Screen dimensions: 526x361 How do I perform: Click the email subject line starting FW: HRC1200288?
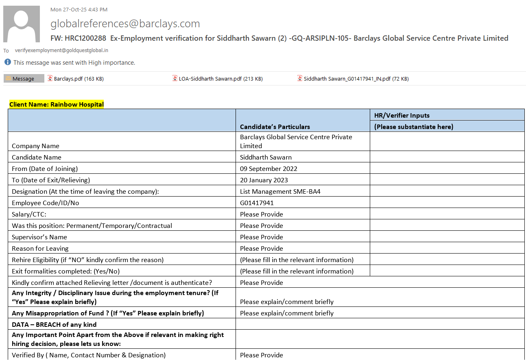[279, 38]
